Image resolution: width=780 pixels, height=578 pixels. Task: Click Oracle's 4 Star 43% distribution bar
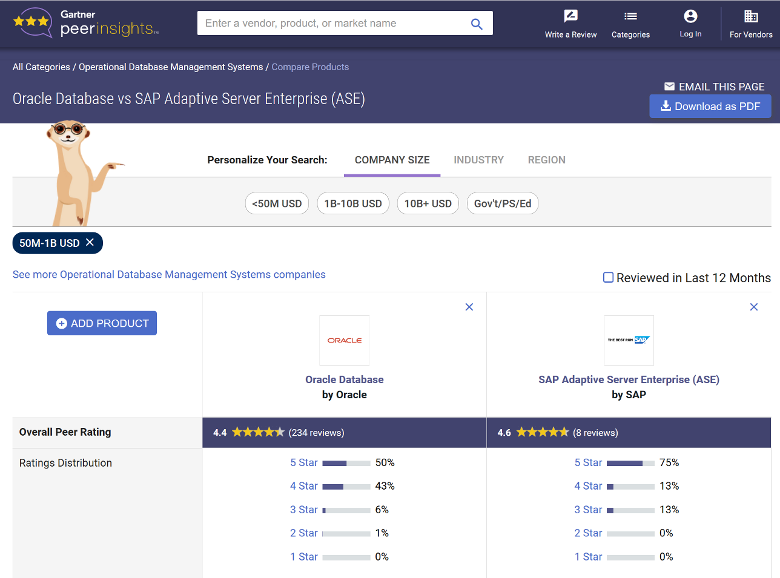point(346,487)
